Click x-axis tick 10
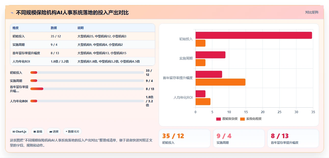Viewport: 329px width, 158px height. coord(229,112)
